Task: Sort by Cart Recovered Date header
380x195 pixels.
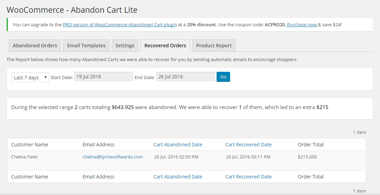Action: pos(248,145)
